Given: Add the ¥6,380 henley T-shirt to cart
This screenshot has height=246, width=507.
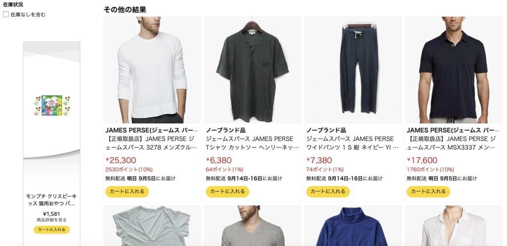Looking at the screenshot, I should [227, 192].
